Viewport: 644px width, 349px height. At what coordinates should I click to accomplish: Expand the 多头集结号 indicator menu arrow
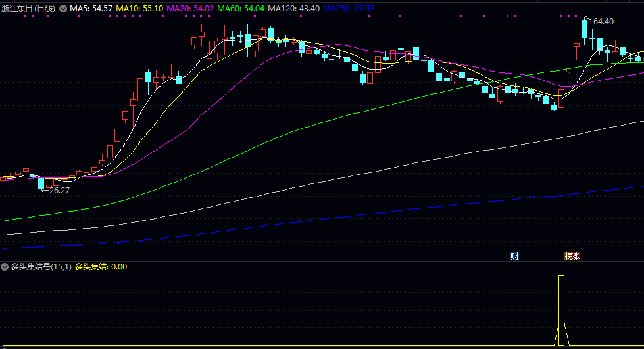pos(5,267)
